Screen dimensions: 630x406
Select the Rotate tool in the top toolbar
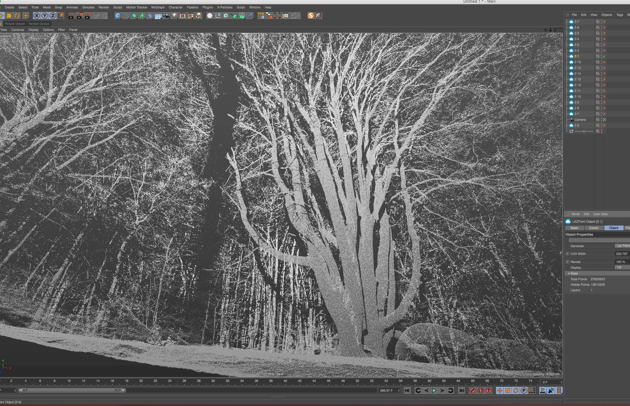(x=17, y=16)
